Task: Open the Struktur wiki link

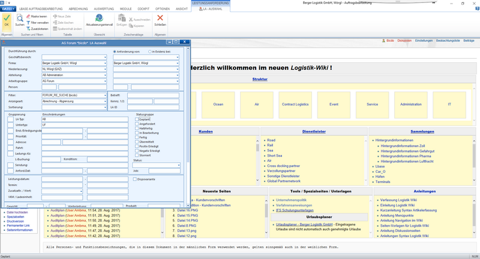Action: pos(260,79)
